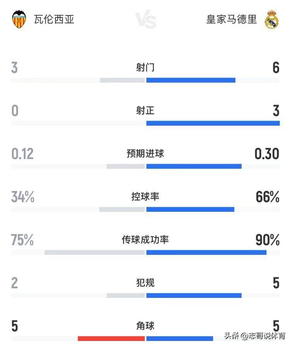The height and width of the screenshot is (346, 292).
Task: Select the 角球 corners label
Action: click(145, 326)
